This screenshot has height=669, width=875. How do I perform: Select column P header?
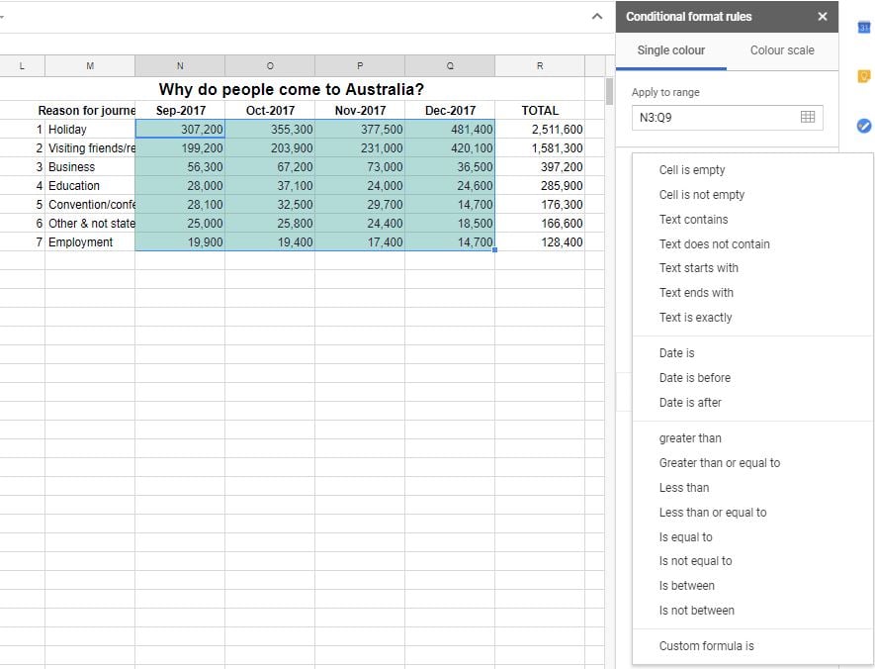[x=360, y=66]
